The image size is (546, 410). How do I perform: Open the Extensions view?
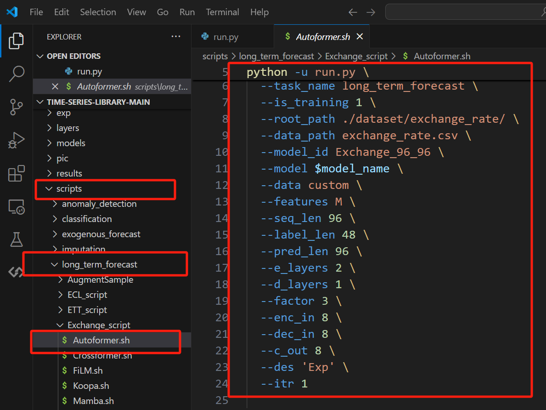pyautogui.click(x=16, y=173)
